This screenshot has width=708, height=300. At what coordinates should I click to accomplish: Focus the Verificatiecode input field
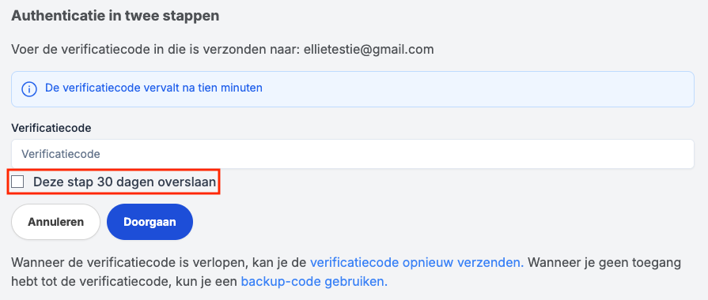coord(353,154)
